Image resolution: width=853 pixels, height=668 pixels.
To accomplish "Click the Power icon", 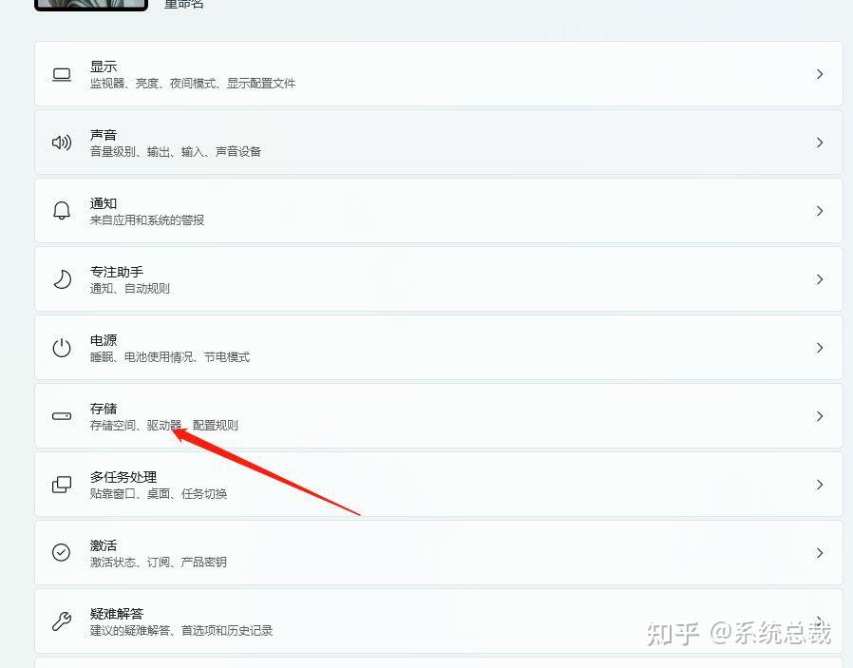I will tap(62, 348).
